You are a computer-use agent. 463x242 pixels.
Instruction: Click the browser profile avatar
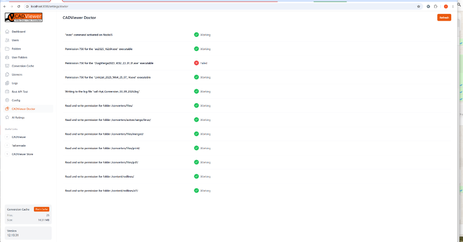coord(446,6)
